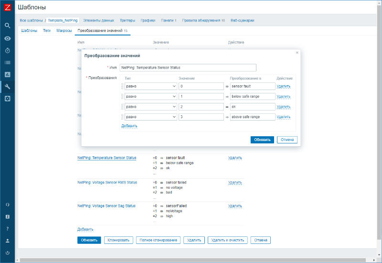Viewport: 382px width, 263px height.
Task: Grab drag handle of row with value 3
Action: (x=122, y=117)
